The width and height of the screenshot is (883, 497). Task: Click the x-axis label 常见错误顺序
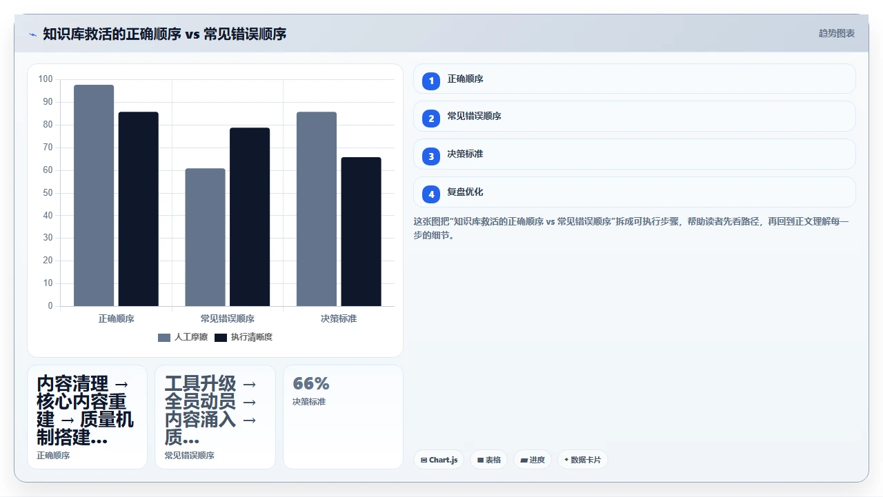point(228,318)
